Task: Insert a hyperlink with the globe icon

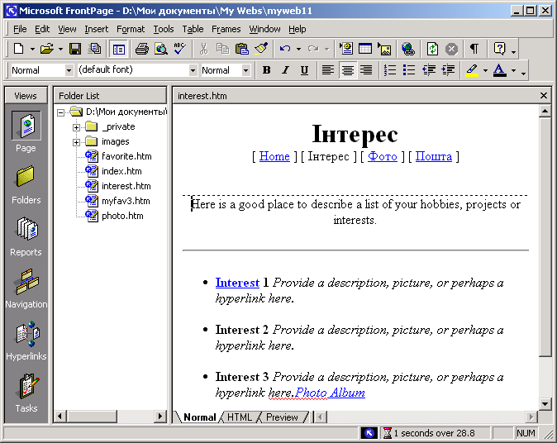Action: coord(408,48)
